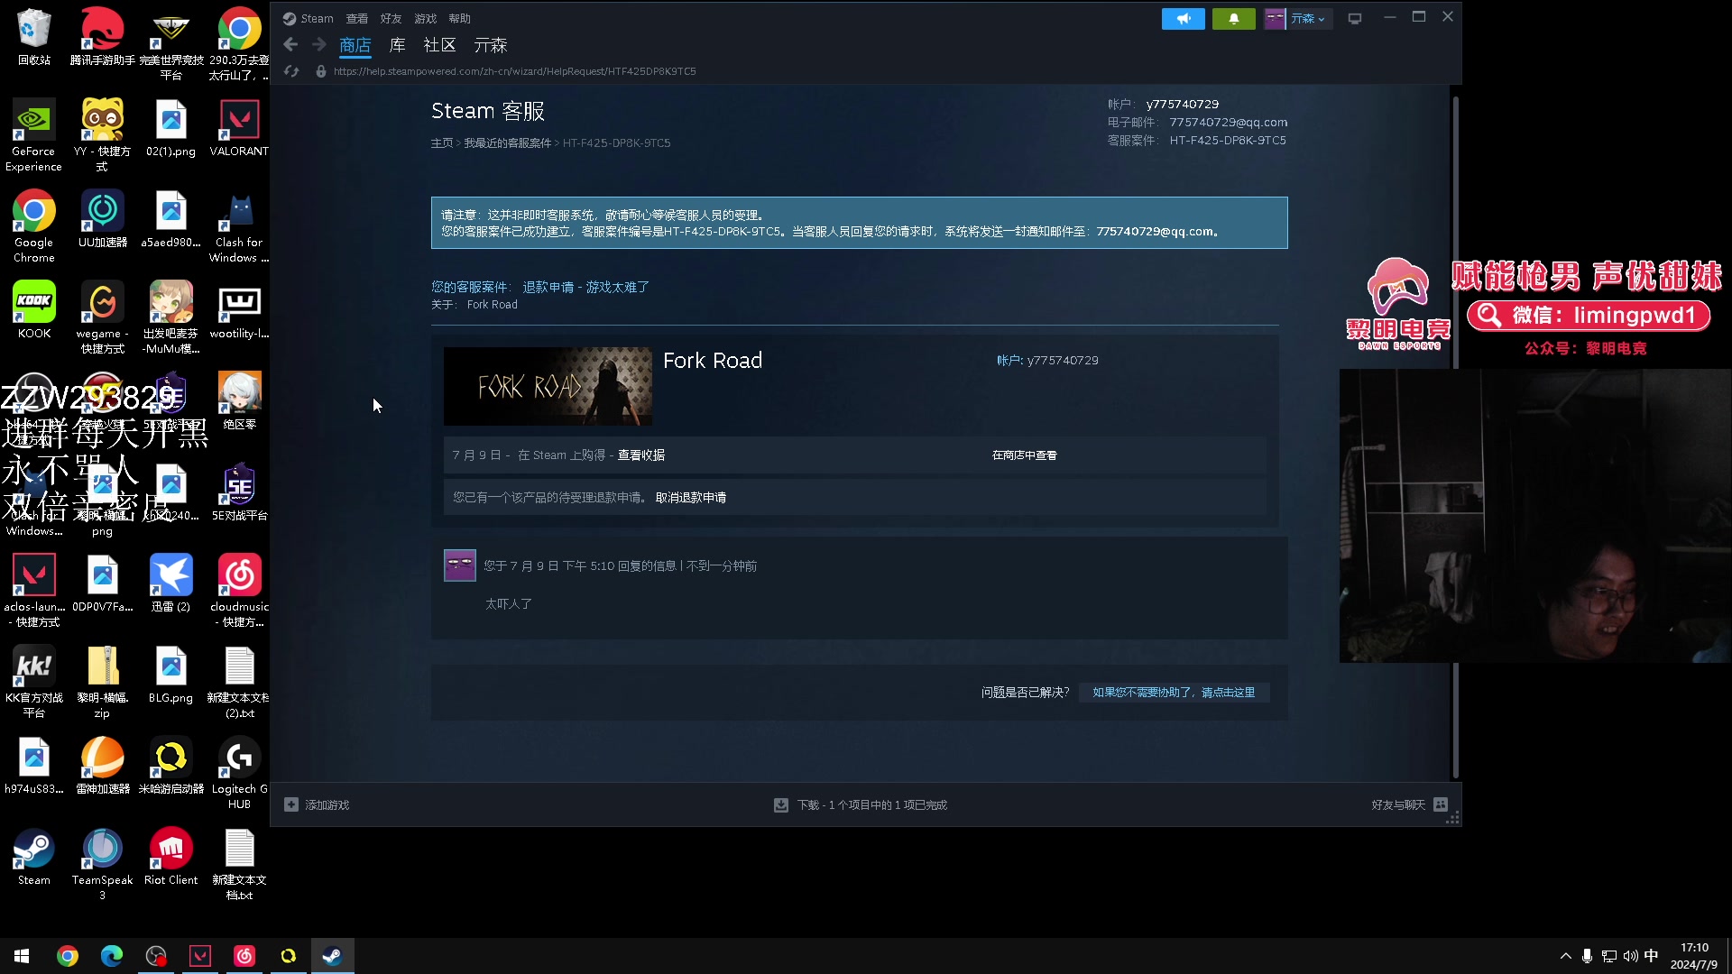The width and height of the screenshot is (1732, 974).
Task: Enter Big Picture mode via monitor icon
Action: point(1355,18)
